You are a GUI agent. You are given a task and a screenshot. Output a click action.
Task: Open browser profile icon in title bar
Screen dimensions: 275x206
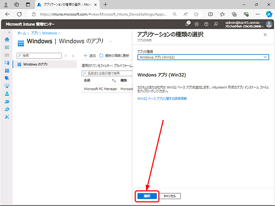[6, 5]
